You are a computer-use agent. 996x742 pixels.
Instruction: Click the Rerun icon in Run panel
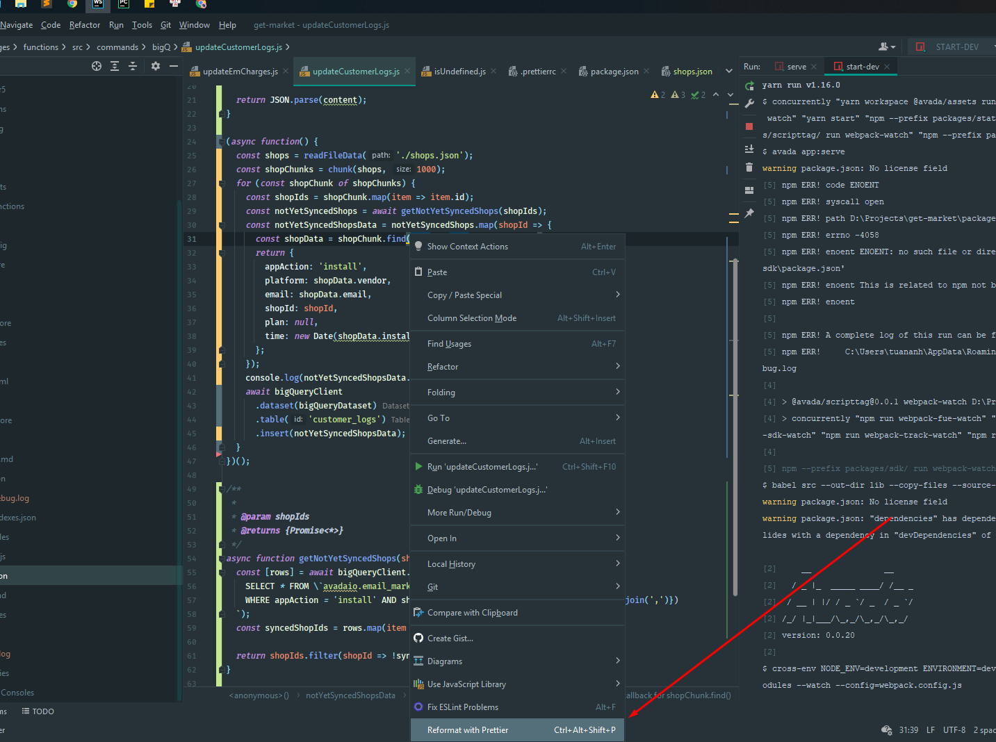click(x=749, y=85)
